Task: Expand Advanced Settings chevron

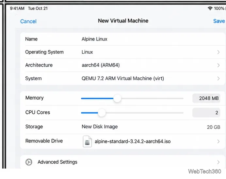Action: 218,162
